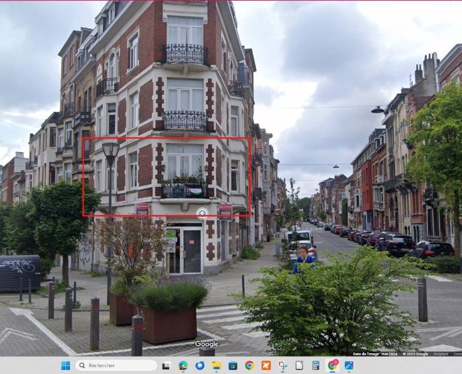This screenshot has height=374, width=462.
Task: Click the Belgique link in the footer
Action: point(441,354)
